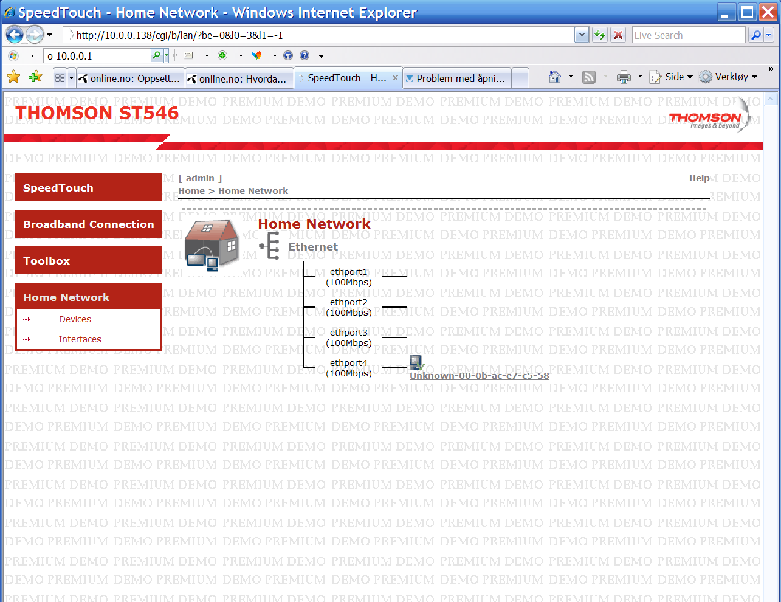Open the SpeedTouch sidebar menu

click(x=89, y=187)
